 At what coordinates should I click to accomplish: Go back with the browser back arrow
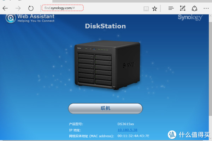pos(5,8)
